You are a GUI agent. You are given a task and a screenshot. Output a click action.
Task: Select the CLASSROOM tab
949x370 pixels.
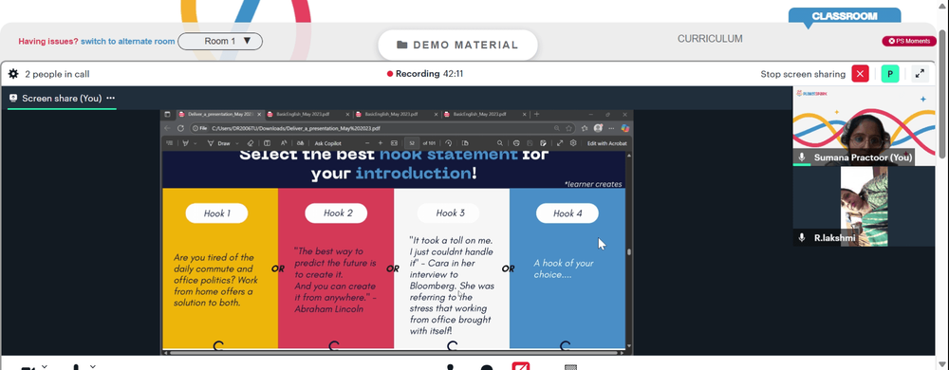(845, 16)
